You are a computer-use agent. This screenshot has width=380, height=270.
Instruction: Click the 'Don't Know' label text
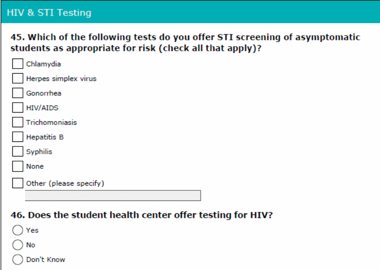[45, 259]
